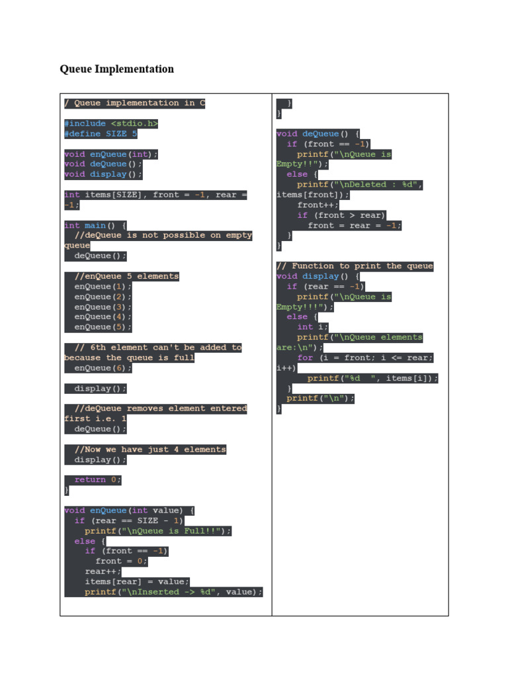Screen dimensions: 508x678
Task: Click the '/ Queue implementation in C' comment
Action: (135, 103)
